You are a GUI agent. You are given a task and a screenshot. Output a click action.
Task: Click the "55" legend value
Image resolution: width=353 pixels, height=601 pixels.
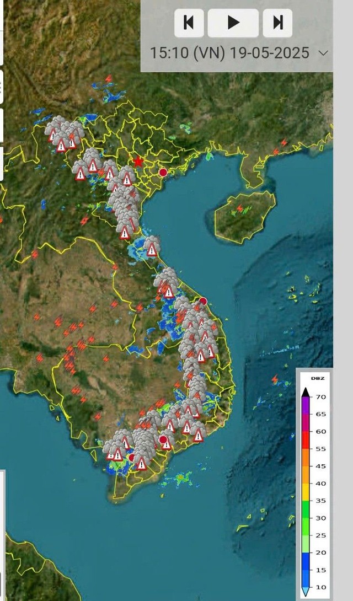321,448
